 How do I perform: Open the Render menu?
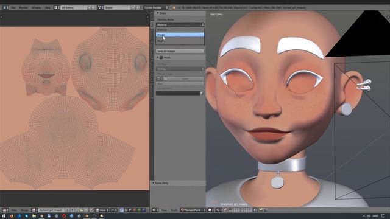(24, 7)
